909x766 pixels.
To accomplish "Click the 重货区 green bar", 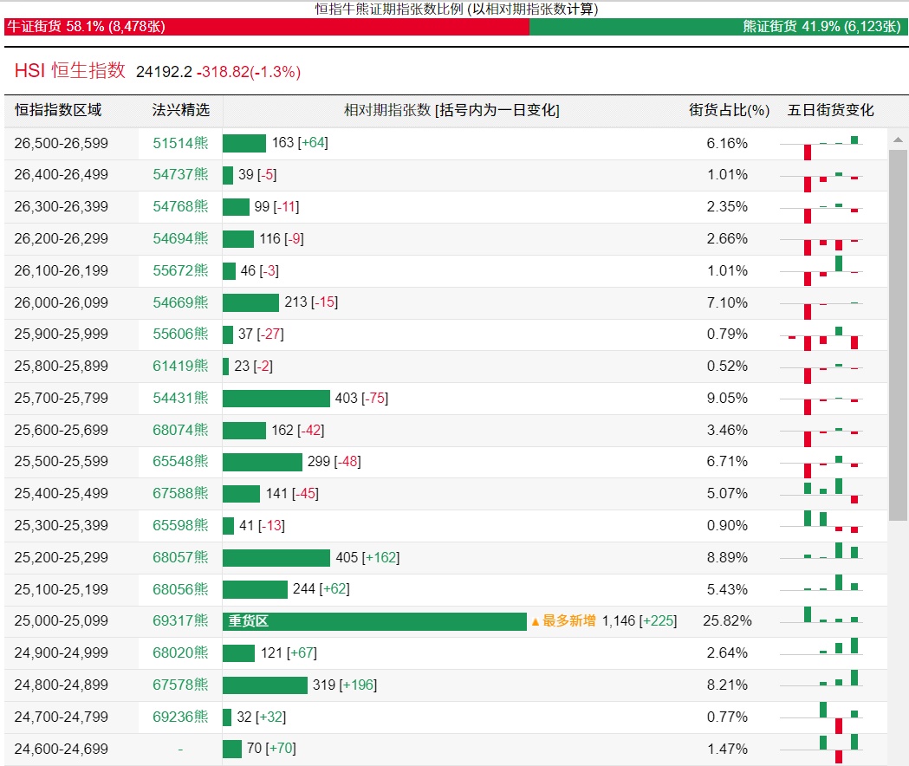I will [374, 621].
